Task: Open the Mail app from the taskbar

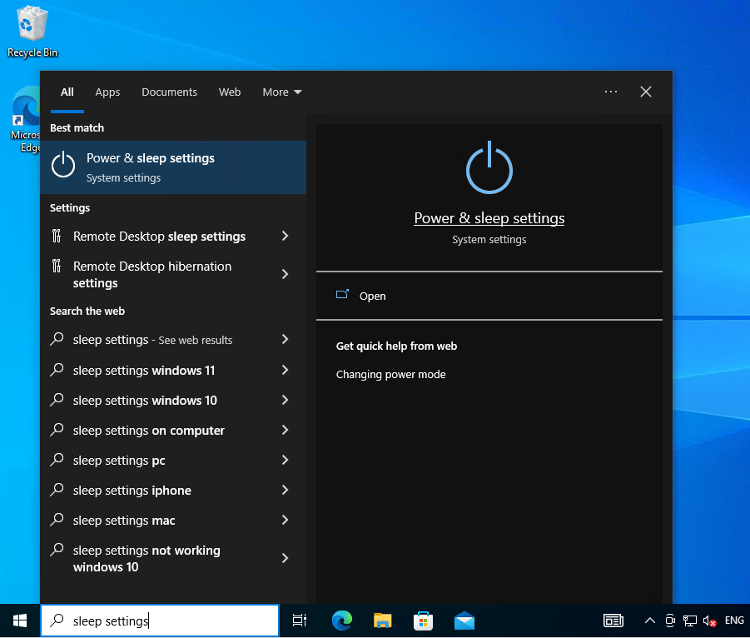Action: 464,621
